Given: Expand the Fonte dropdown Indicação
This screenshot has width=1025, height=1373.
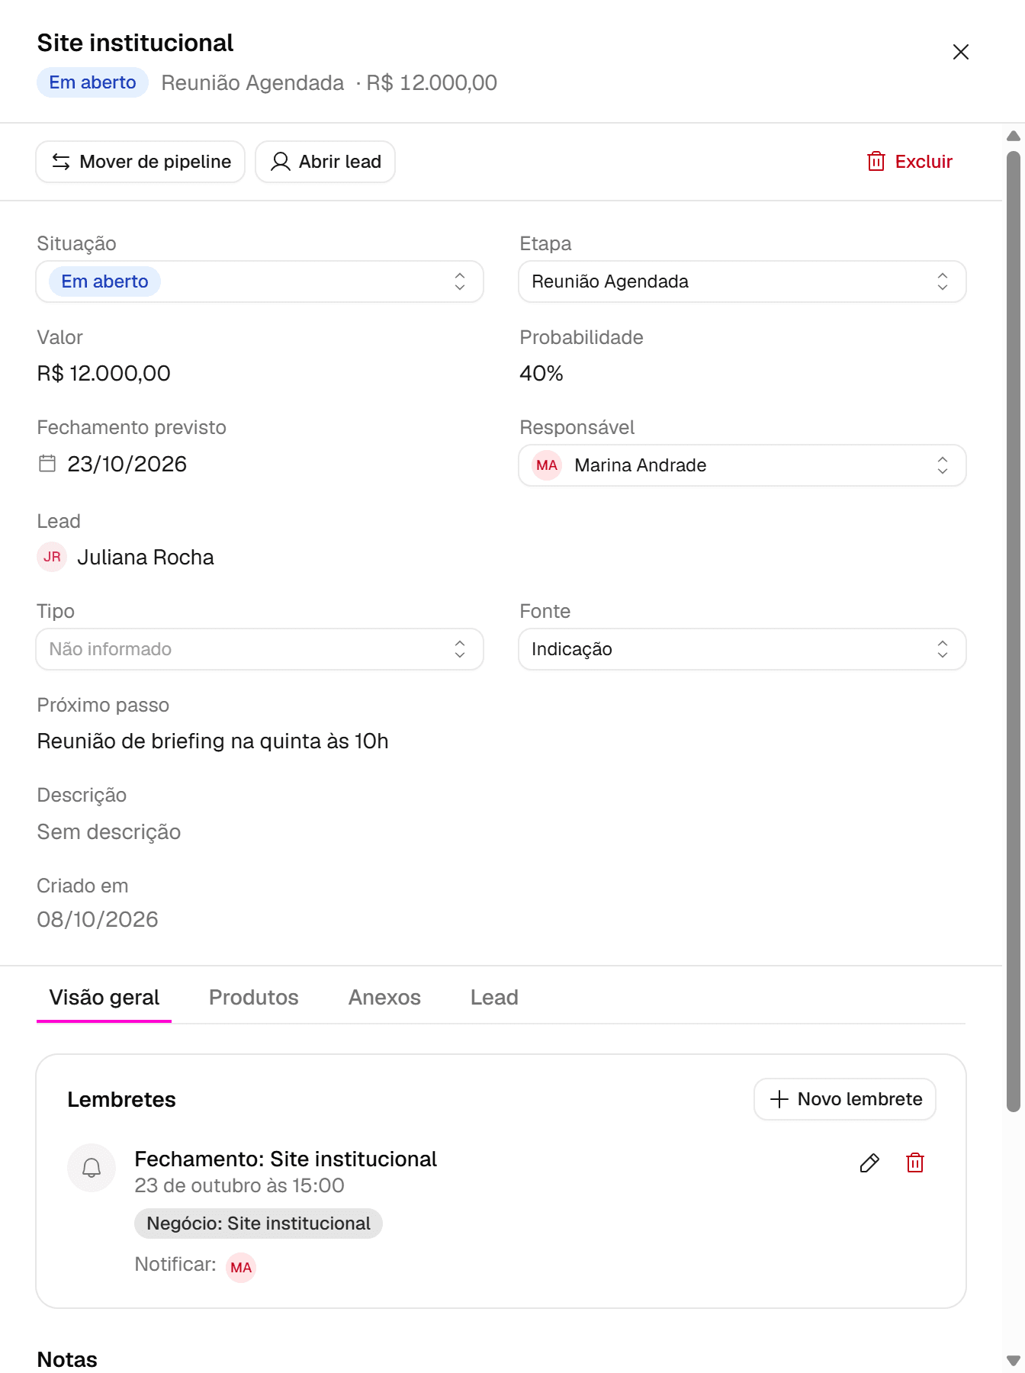Looking at the screenshot, I should tap(743, 649).
